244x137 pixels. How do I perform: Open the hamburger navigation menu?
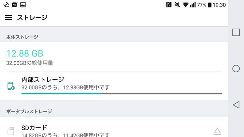[x=9, y=17]
